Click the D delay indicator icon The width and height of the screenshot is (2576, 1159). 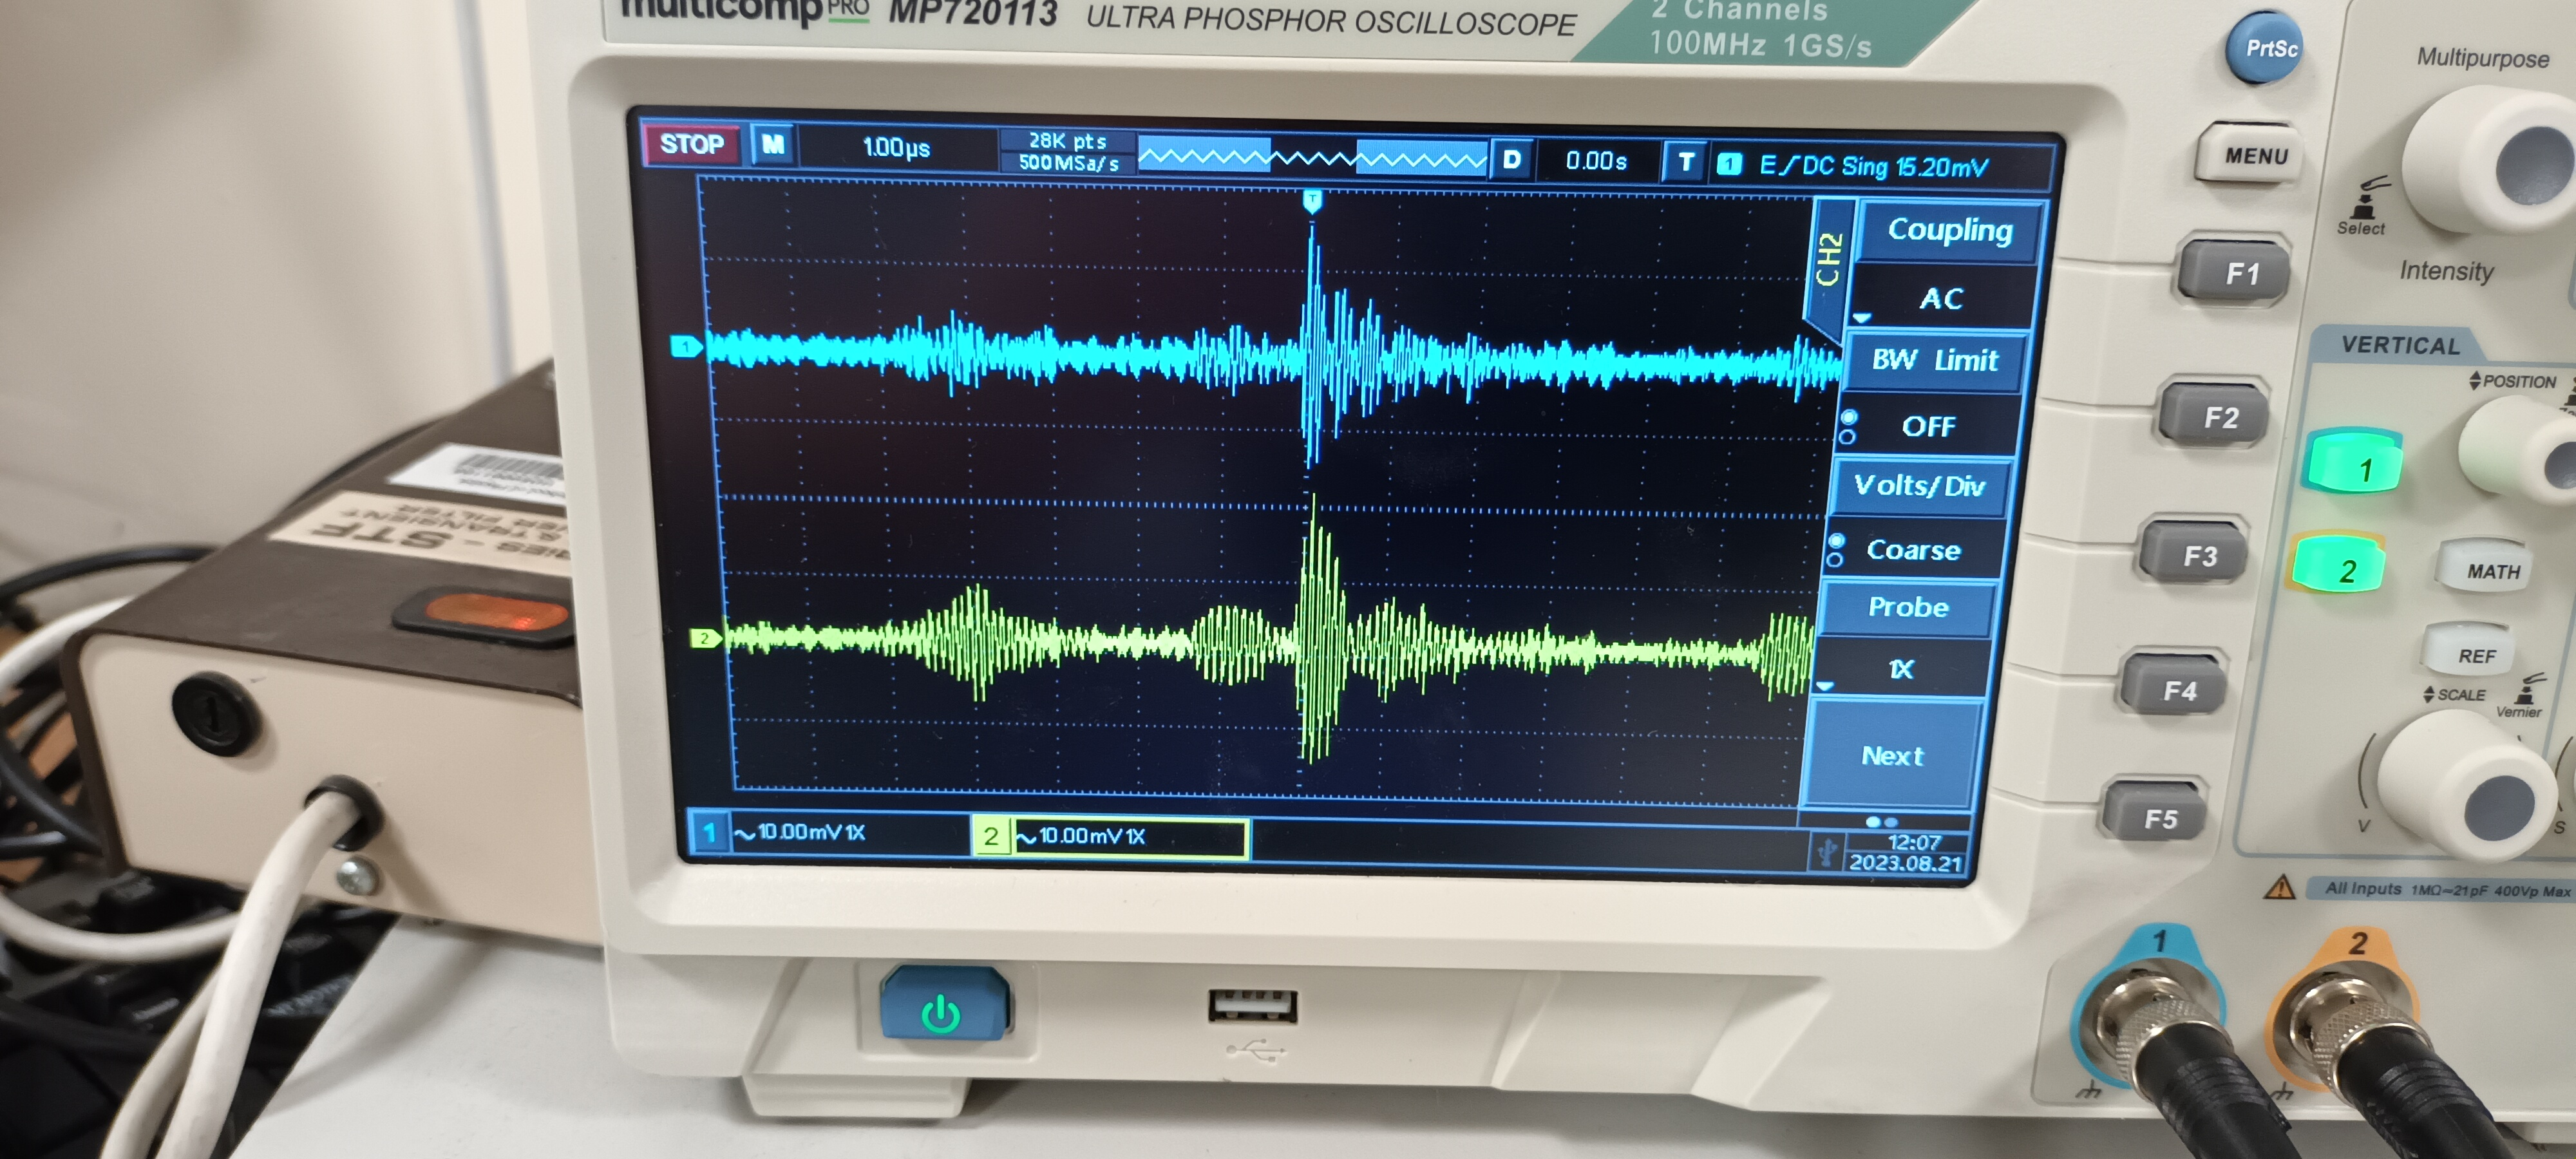coord(1512,160)
